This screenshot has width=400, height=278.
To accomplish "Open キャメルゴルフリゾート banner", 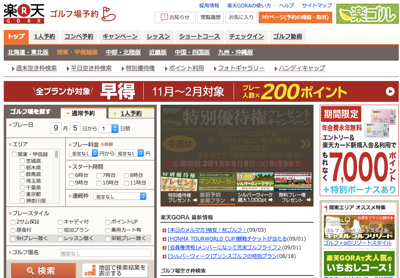I will coord(359,228).
